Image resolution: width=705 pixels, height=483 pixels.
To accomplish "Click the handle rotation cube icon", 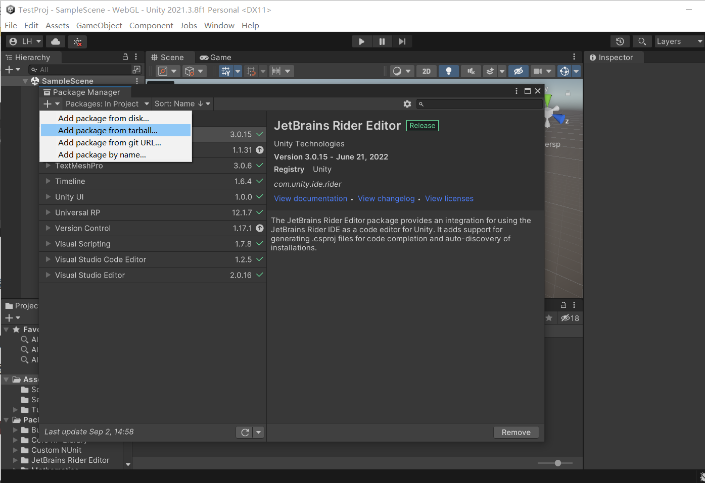I will (190, 71).
